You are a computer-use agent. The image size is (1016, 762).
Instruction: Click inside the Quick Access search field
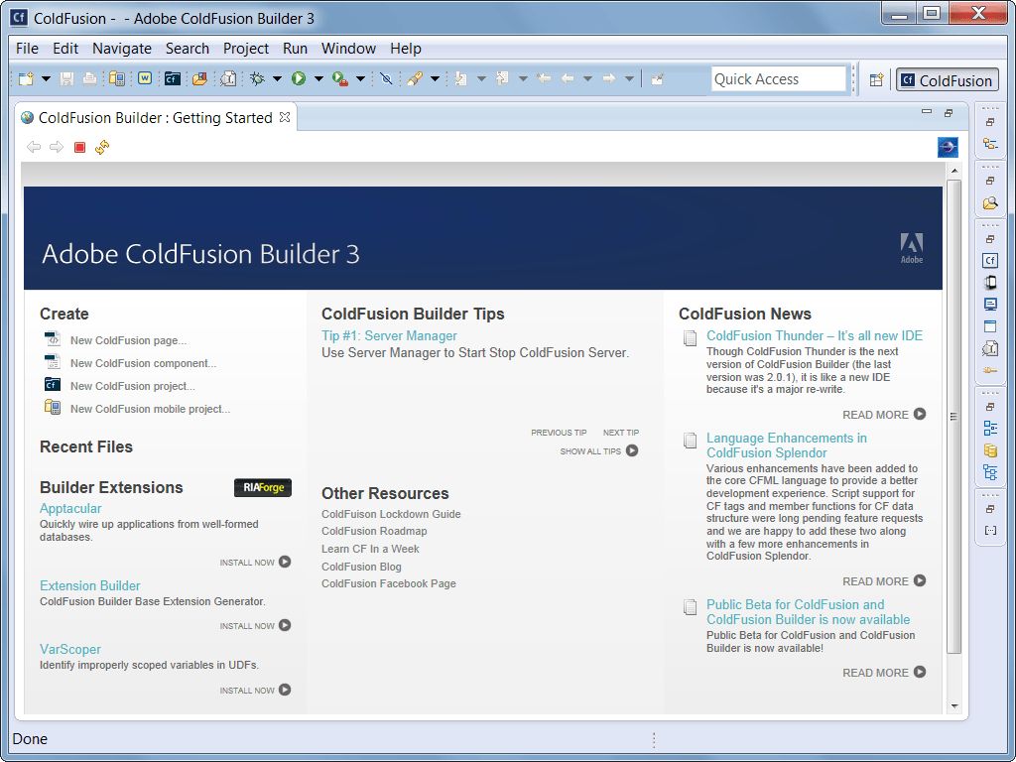point(779,77)
